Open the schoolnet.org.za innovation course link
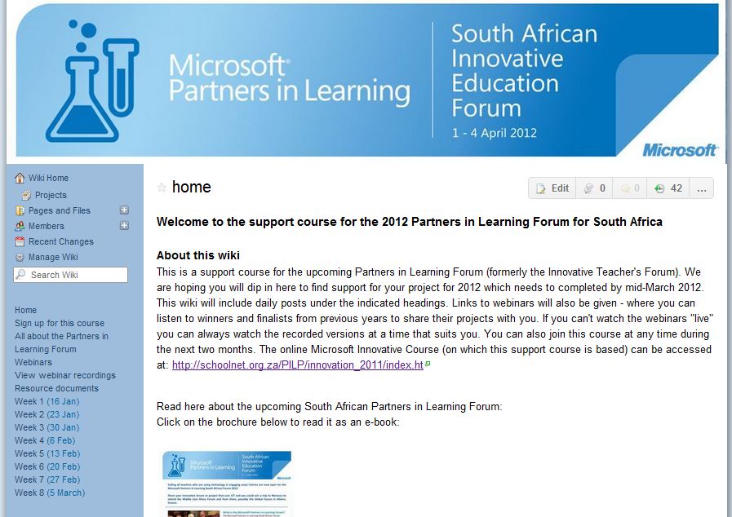Viewport: 732px width, 517px height. 297,365
